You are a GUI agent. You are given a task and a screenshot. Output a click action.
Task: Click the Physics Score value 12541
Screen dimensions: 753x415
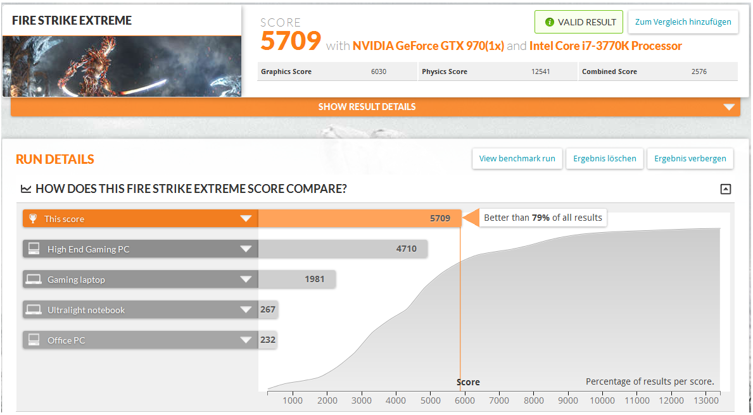point(540,71)
